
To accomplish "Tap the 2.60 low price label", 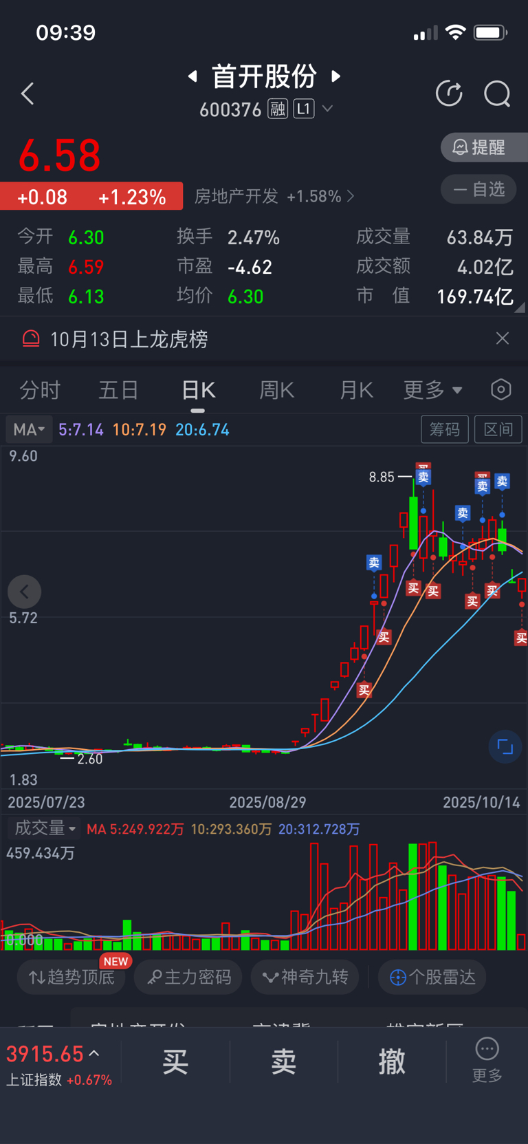I will tap(89, 759).
